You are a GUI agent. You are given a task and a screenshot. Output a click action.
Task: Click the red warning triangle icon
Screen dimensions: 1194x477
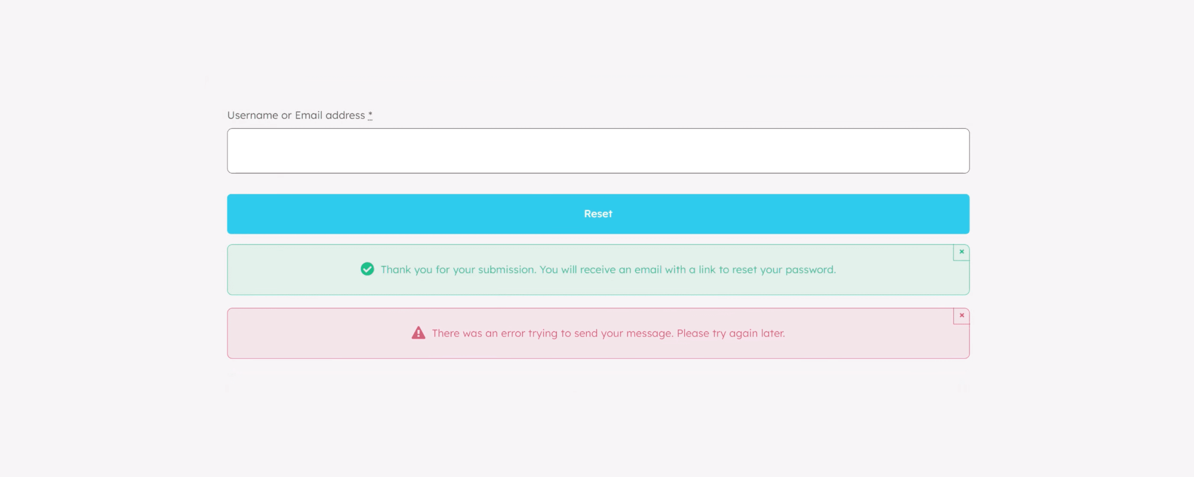point(418,333)
